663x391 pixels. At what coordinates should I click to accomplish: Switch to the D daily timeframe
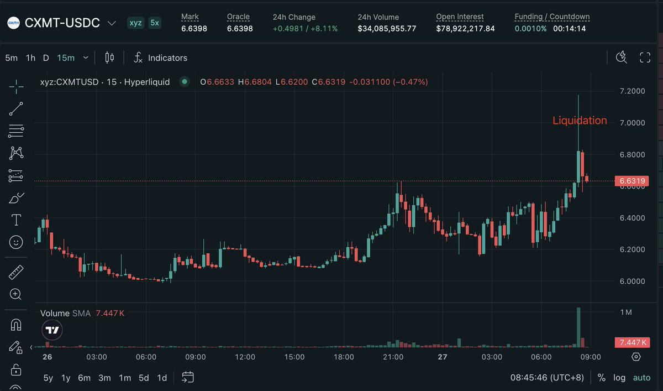pyautogui.click(x=46, y=58)
